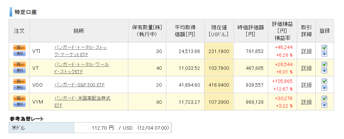Click the blue 売り sell button for VYM

[19, 104]
